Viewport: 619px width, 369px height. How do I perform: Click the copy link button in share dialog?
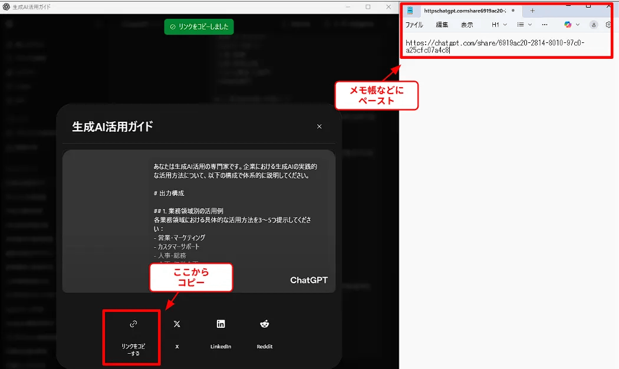133,334
